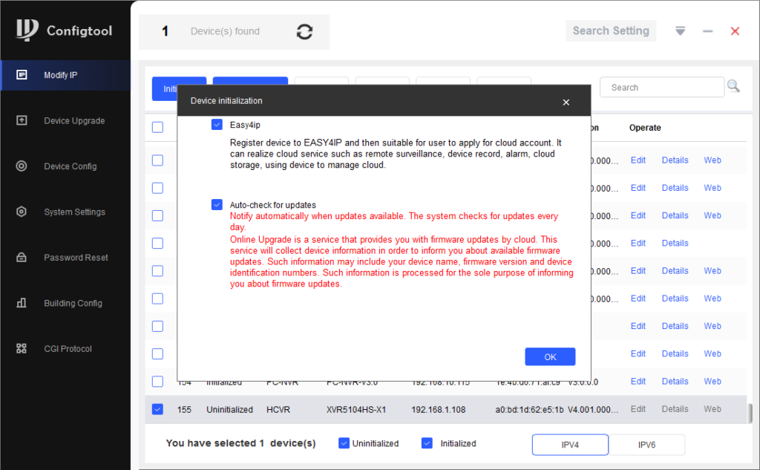
Task: Expand the title bar dropdown menu arrow
Action: pyautogui.click(x=680, y=31)
